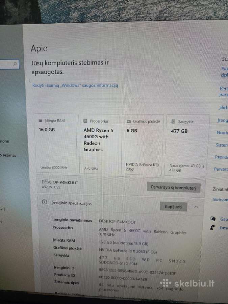Click NVIDIA GeForce RTX 2060 (6 GB) value
Image resolution: width=228 pixels, height=304 pixels.
[x=128, y=251]
